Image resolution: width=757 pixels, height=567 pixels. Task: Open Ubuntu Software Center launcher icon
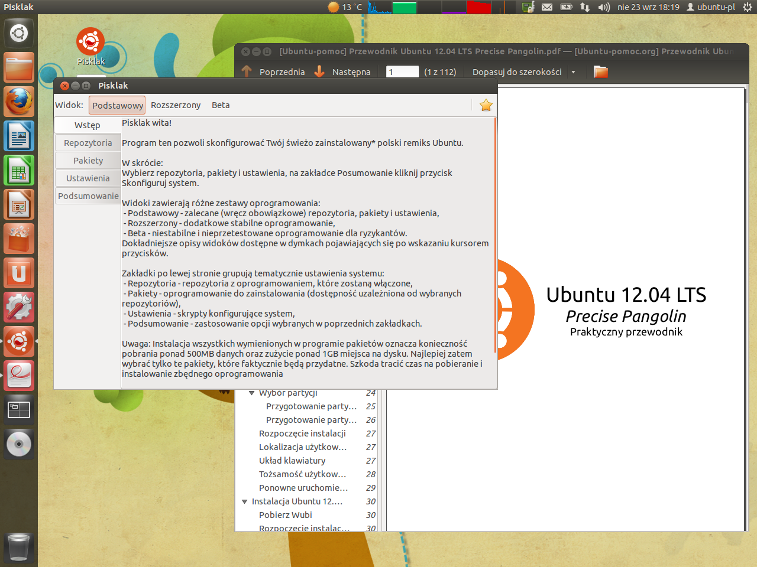coord(19,239)
